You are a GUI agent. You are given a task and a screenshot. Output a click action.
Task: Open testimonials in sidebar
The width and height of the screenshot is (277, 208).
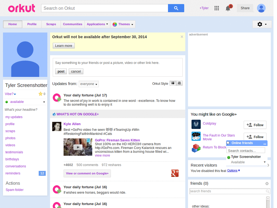click(x=14, y=152)
